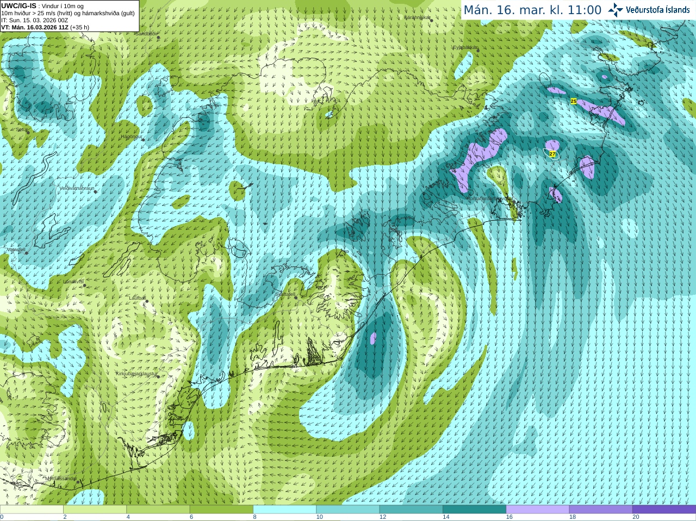
Task: Click the legend scale value 20
Action: pos(636,517)
